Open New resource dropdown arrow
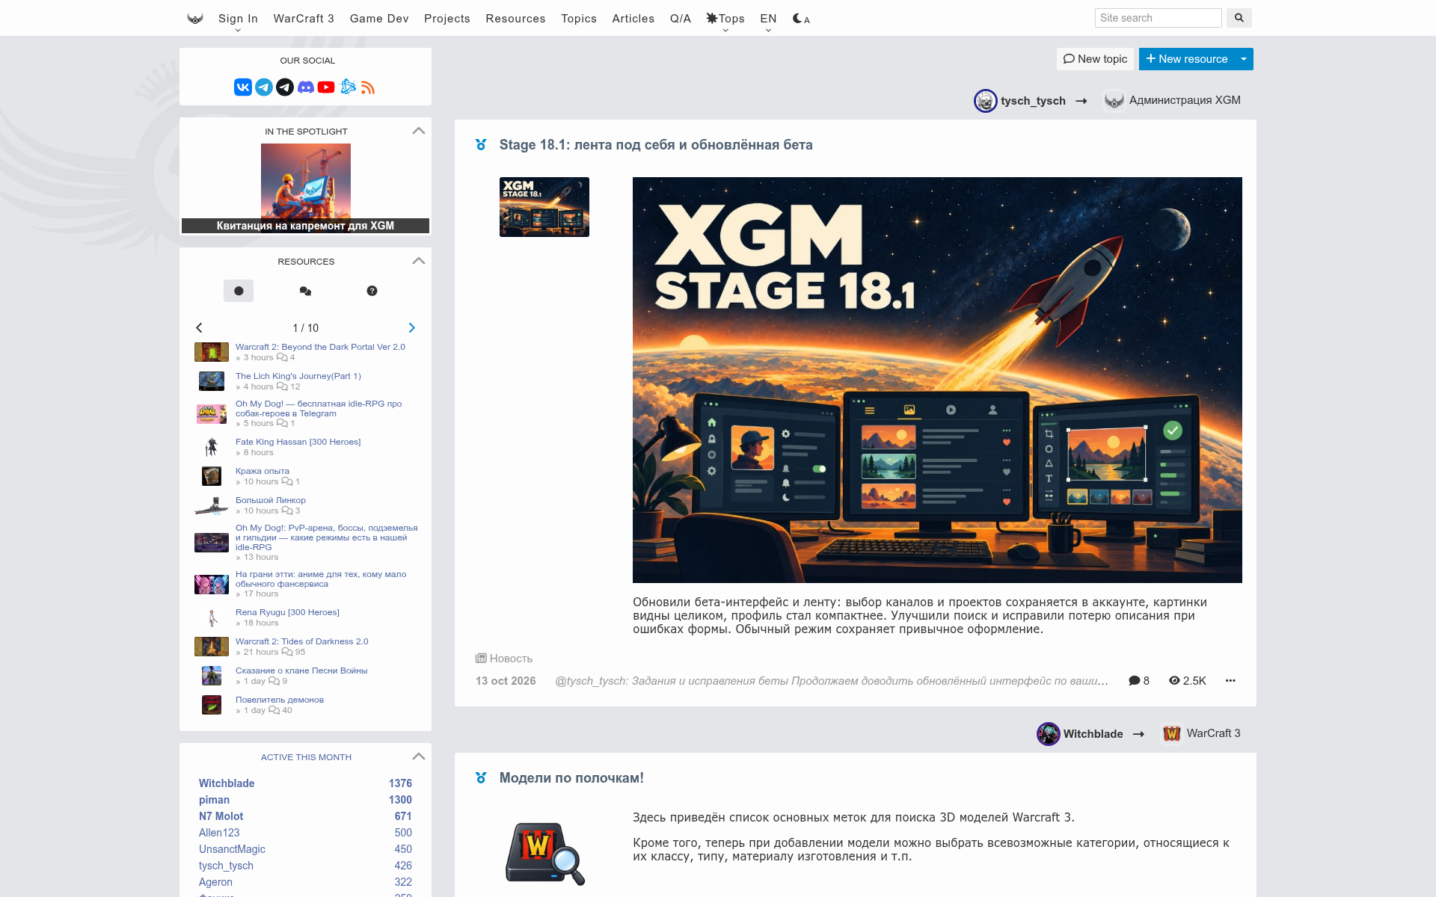The image size is (1436, 897). tap(1244, 59)
